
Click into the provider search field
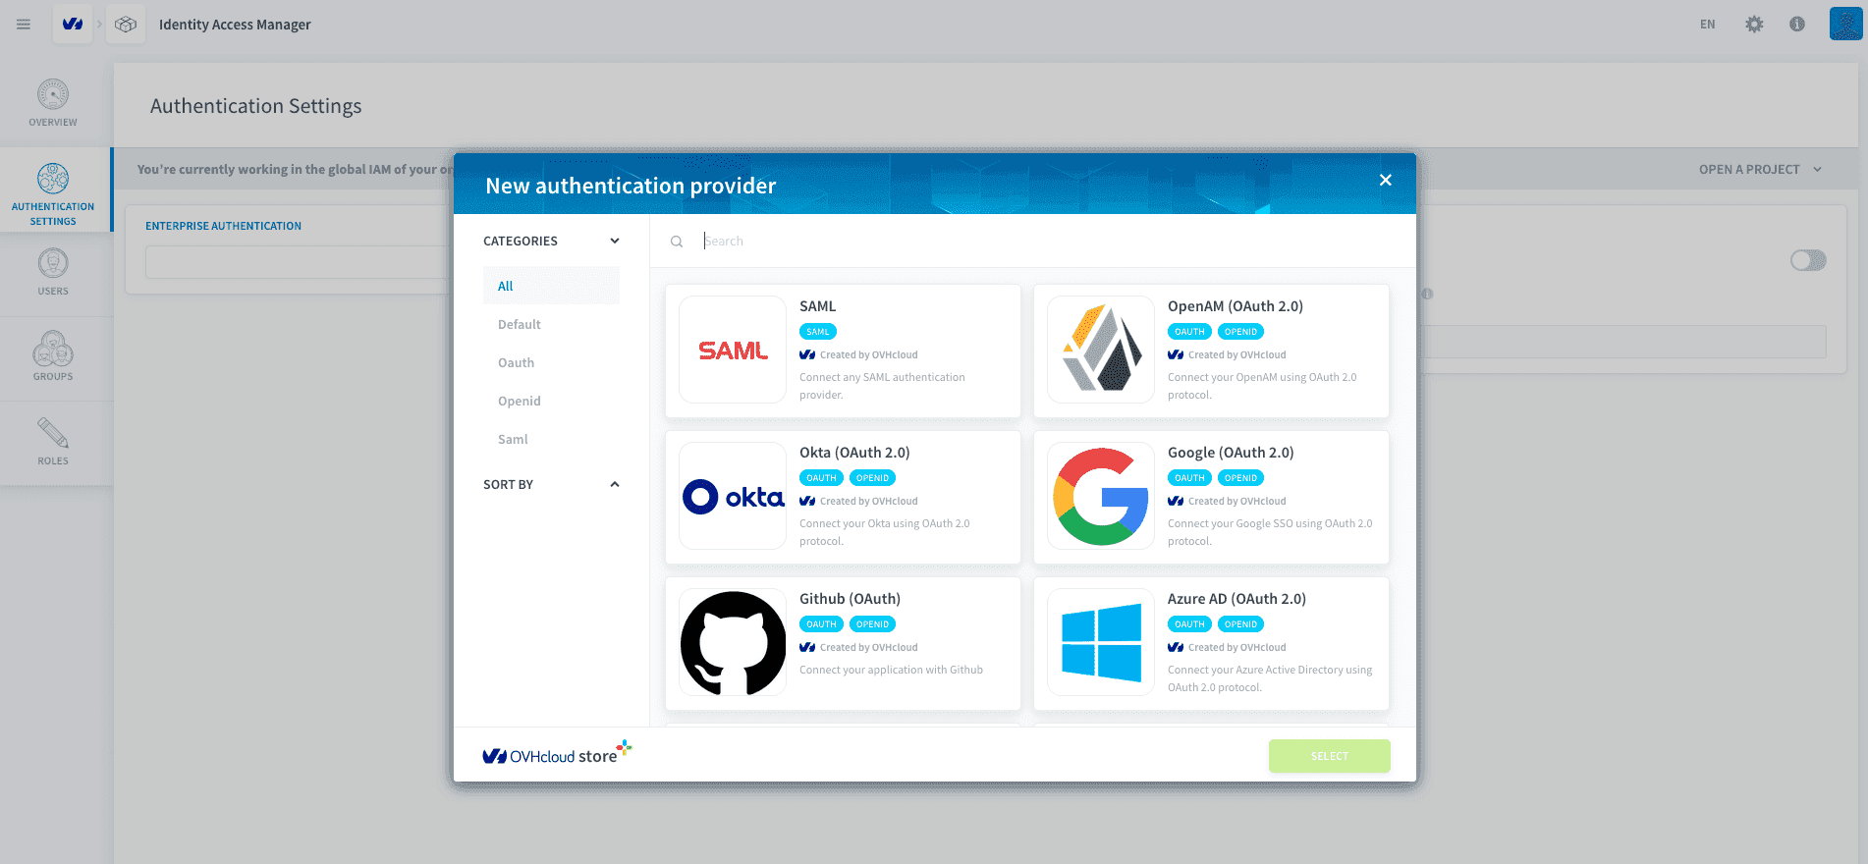pyautogui.click(x=1051, y=242)
